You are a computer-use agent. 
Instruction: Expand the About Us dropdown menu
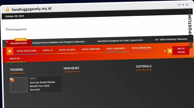tap(15, 59)
